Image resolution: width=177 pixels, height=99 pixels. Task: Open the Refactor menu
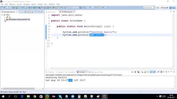(x=12, y=4)
